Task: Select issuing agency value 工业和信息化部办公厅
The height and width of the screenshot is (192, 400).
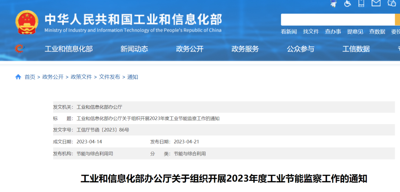Action: (100, 107)
